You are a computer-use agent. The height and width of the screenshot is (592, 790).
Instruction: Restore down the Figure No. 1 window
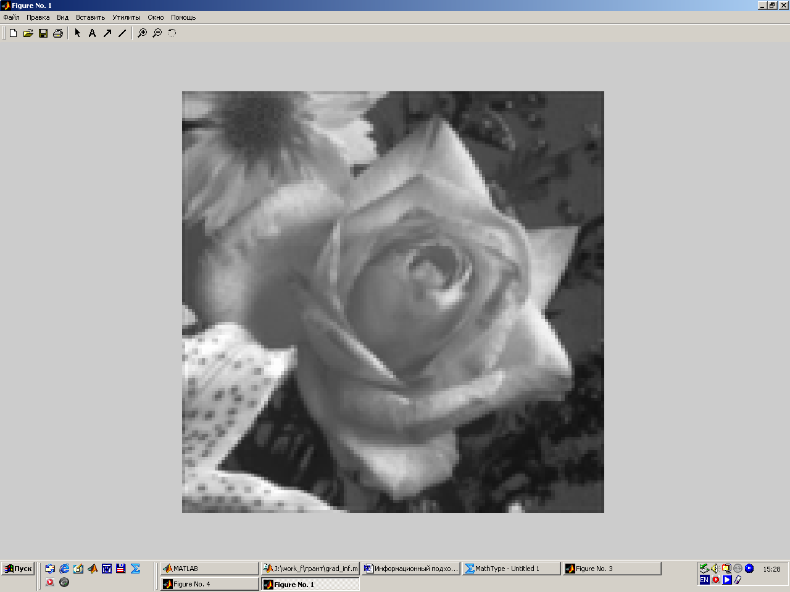point(771,6)
